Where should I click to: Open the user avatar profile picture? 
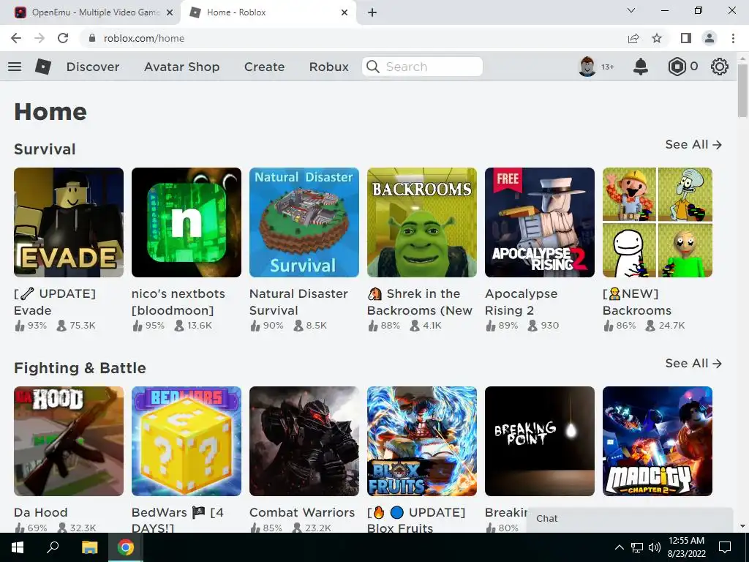click(x=587, y=67)
